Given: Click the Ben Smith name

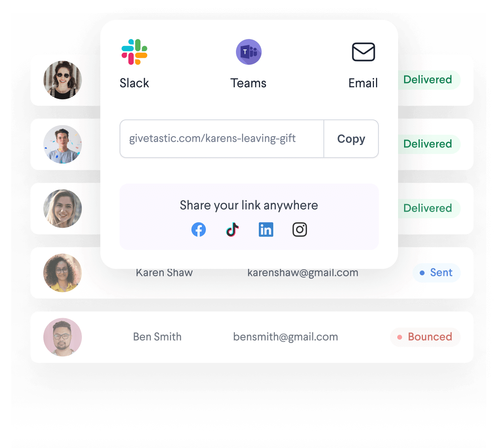Looking at the screenshot, I should coord(157,337).
